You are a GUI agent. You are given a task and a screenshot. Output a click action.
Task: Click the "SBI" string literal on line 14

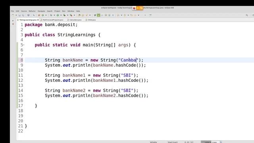(127, 91)
